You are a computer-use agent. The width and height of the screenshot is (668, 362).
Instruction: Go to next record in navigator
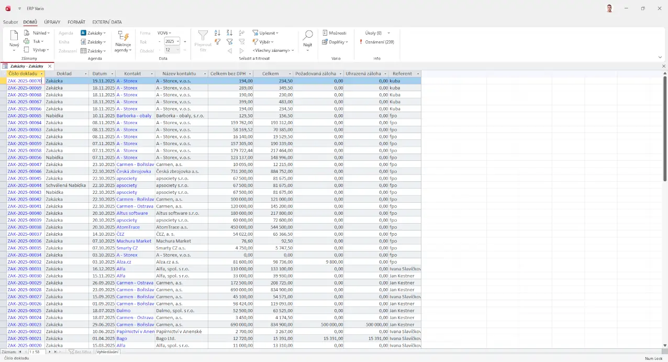(x=50, y=352)
